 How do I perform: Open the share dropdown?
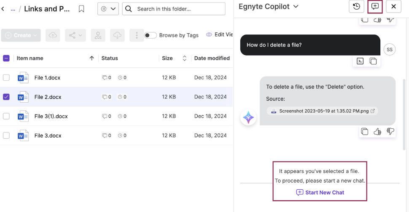(75, 35)
